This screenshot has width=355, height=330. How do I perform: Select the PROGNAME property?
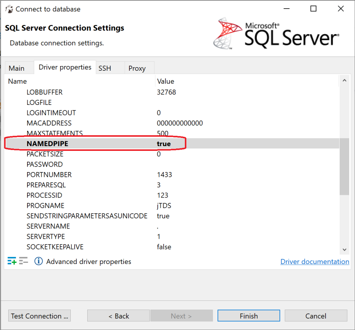(45, 205)
